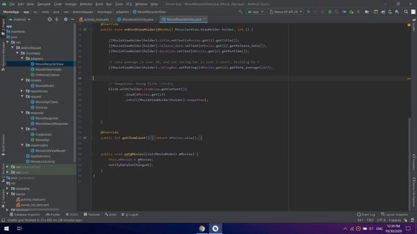Switch to MovieListActivity.java tab
Screen dimensions: 417x234
click(137, 19)
